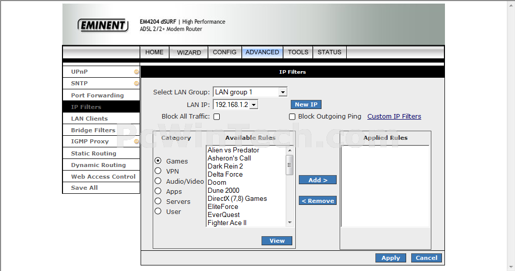Select Dark Rein 2 in Available Rules
This screenshot has height=271, width=515.
click(246, 166)
